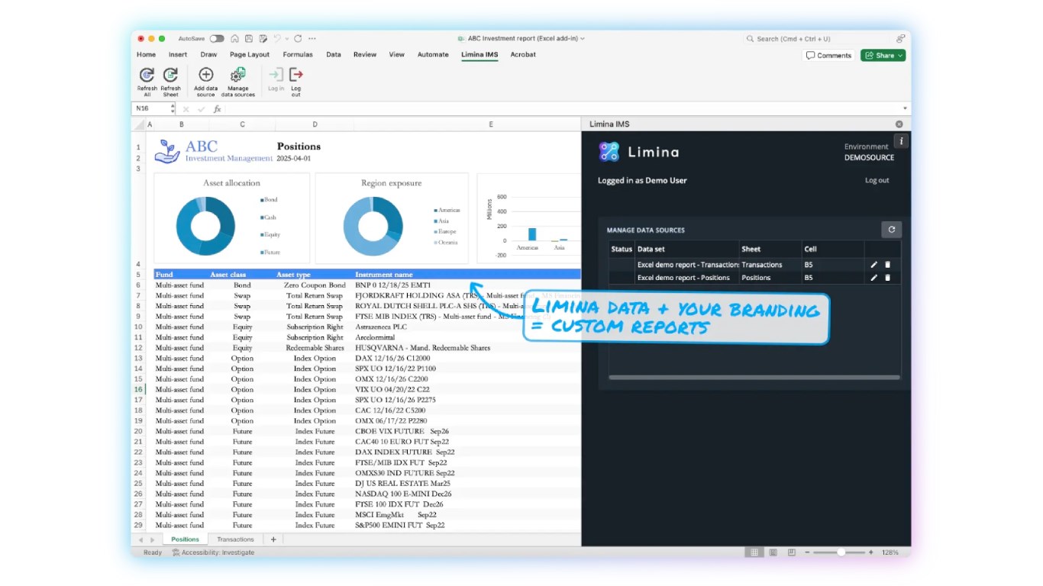The image size is (1043, 586).
Task: Click the 128% zoom level
Action: 890,552
